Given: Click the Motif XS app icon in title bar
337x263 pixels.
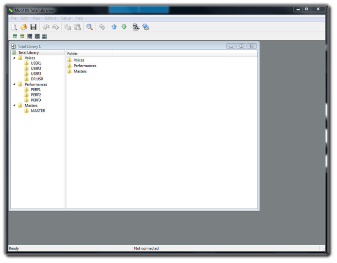Looking at the screenshot, I should [10, 10].
